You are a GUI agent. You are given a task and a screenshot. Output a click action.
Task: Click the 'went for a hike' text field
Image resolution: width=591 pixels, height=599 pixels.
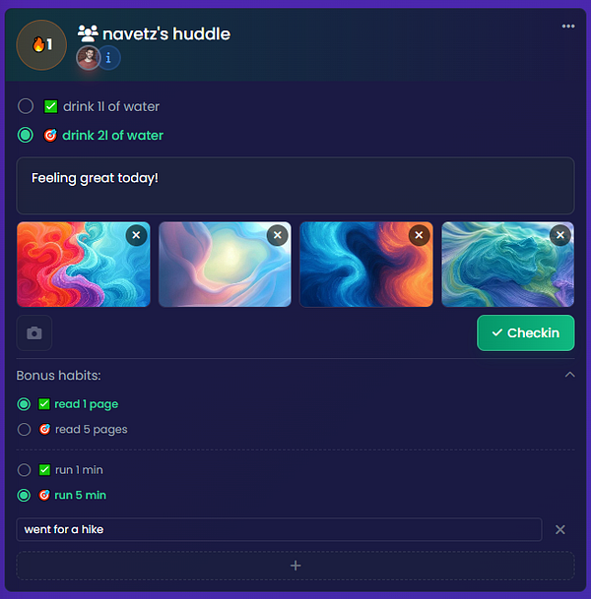pyautogui.click(x=279, y=529)
